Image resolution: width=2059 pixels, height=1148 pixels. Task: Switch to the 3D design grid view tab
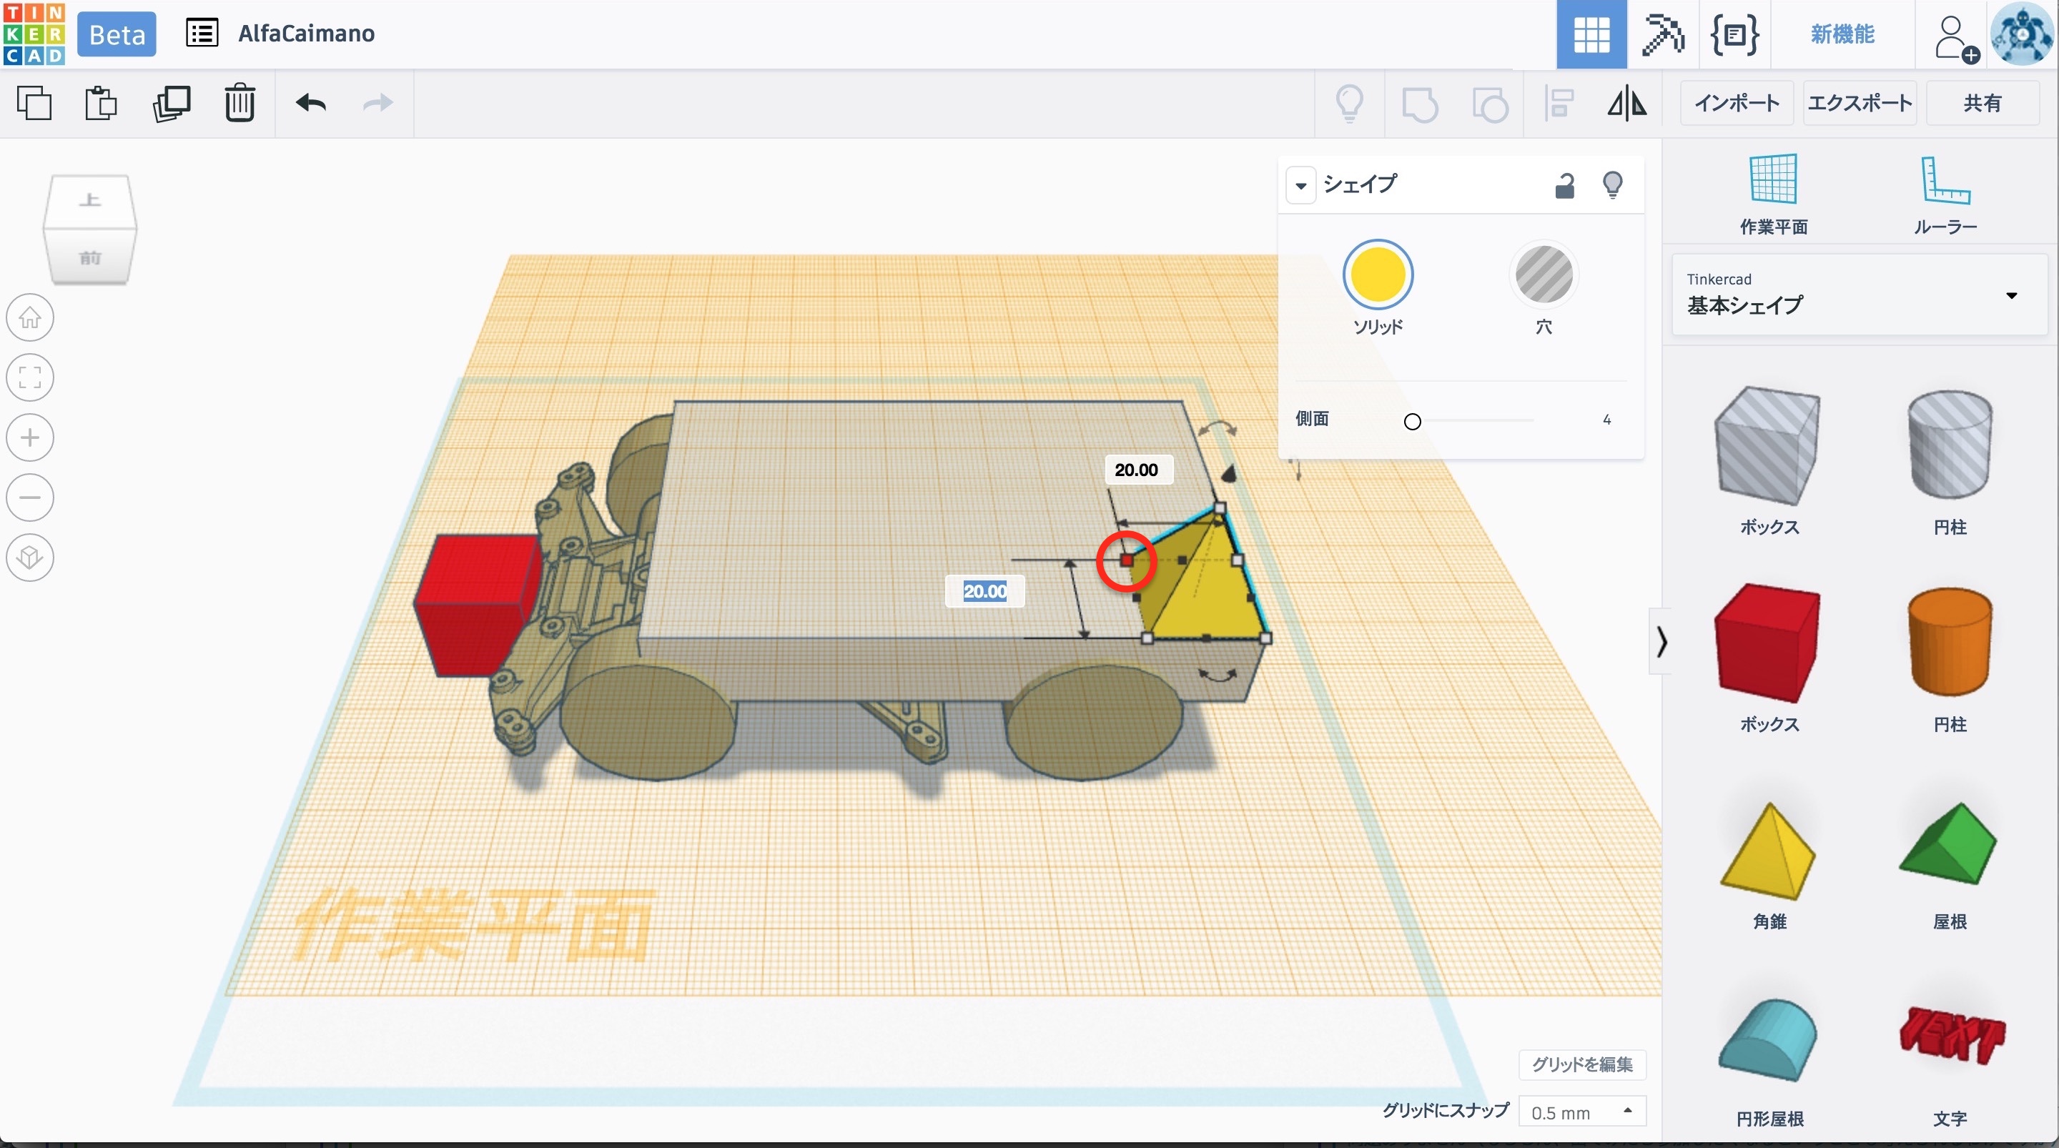click(1591, 34)
